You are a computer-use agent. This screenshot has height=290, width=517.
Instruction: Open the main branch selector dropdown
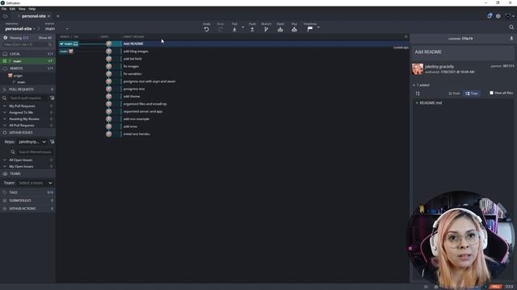[57, 29]
